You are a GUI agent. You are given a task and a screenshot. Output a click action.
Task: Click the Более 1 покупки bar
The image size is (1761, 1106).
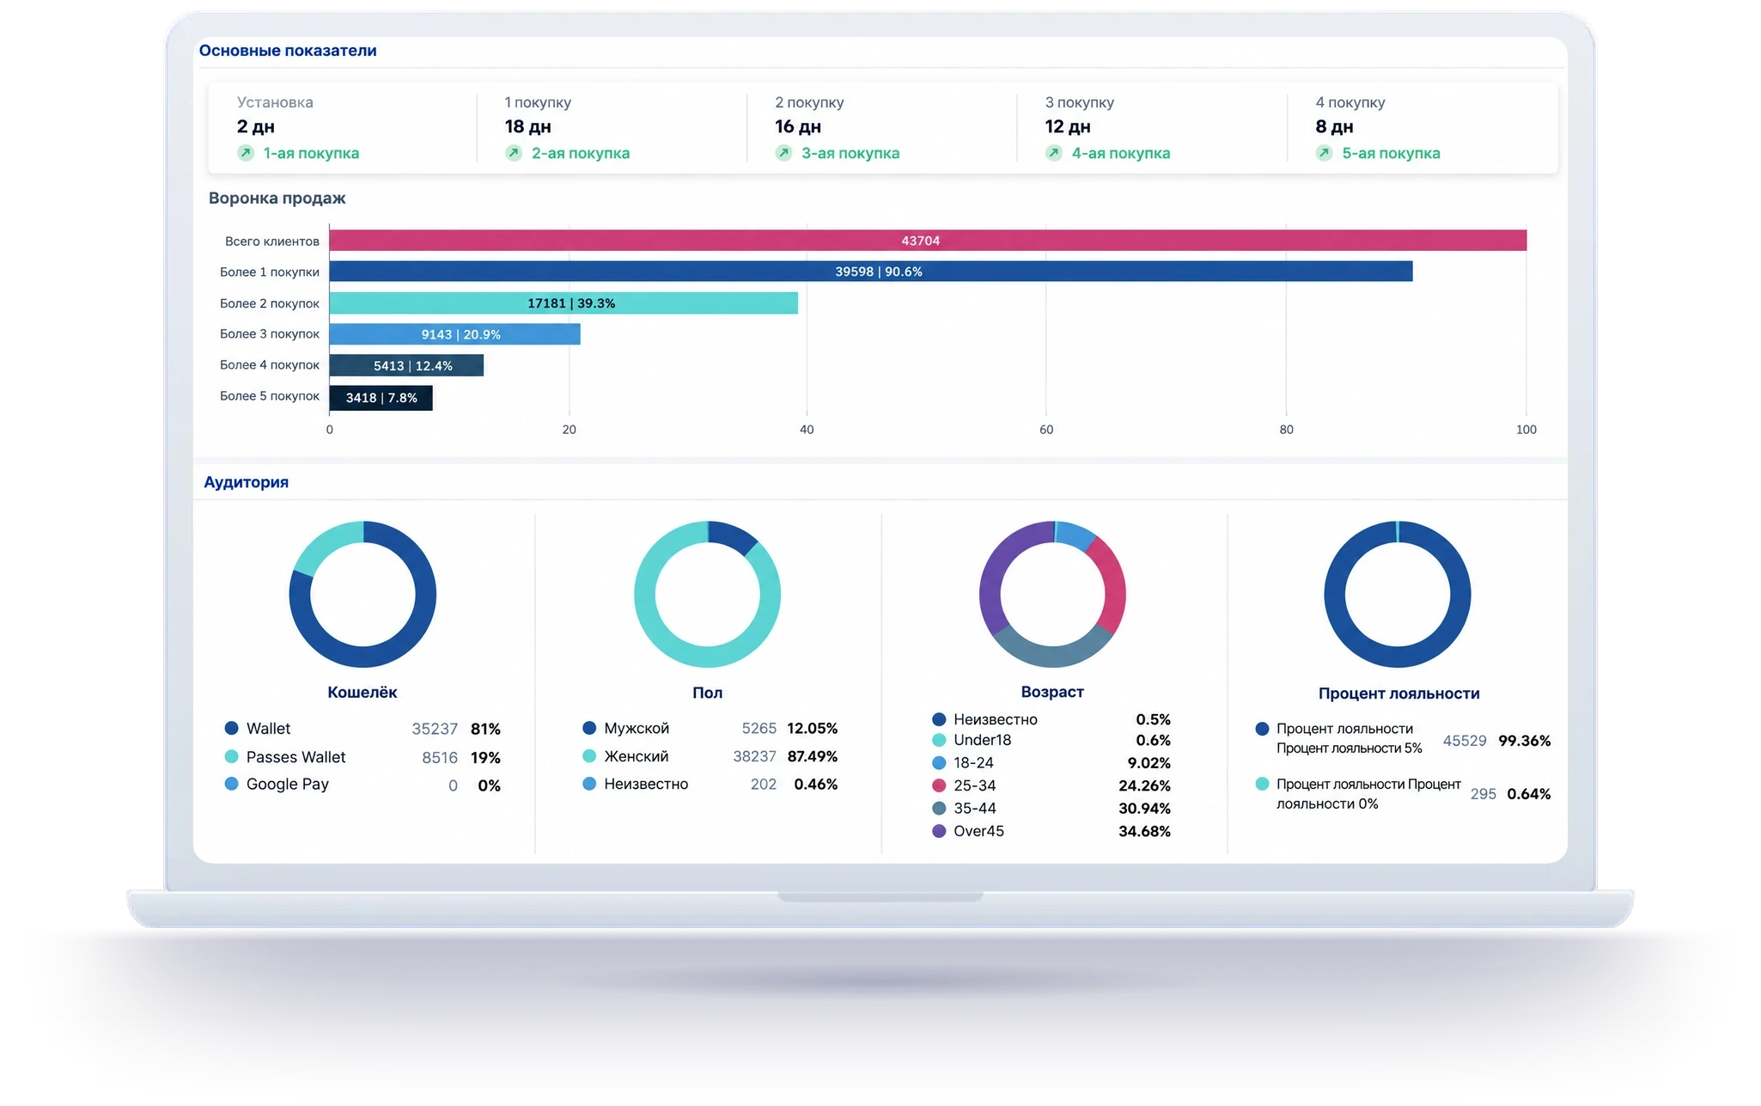[x=871, y=272]
